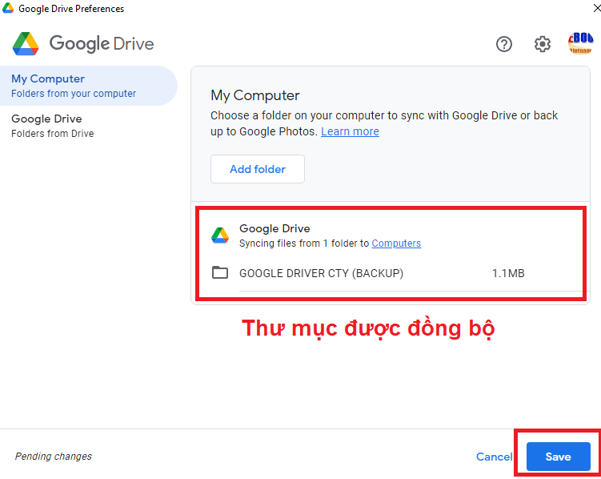This screenshot has height=479, width=601.
Task: Click the Google Drive logo in header
Action: pyautogui.click(x=26, y=44)
